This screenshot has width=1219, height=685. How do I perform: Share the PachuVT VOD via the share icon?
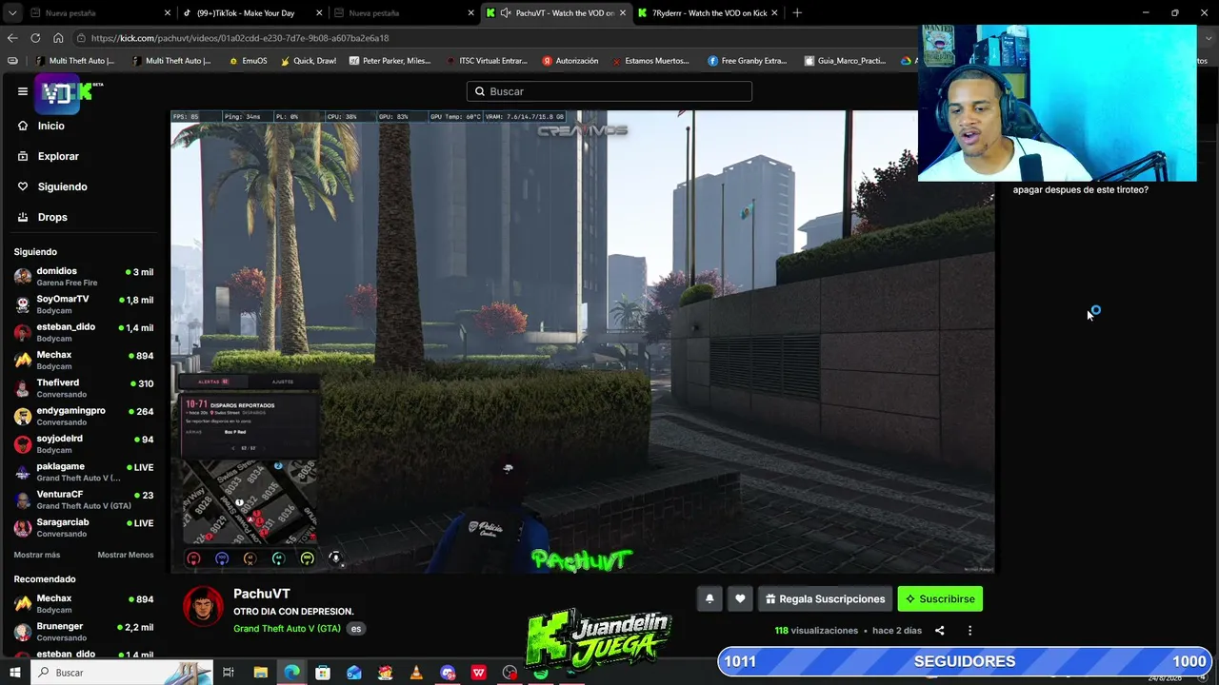pyautogui.click(x=939, y=630)
